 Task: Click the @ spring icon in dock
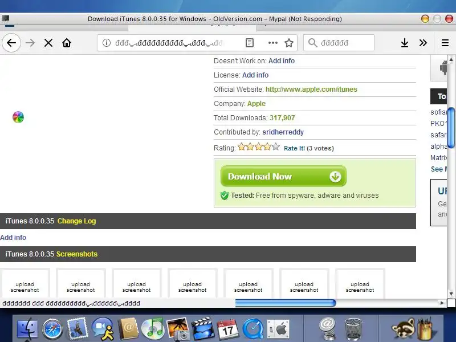point(328,329)
